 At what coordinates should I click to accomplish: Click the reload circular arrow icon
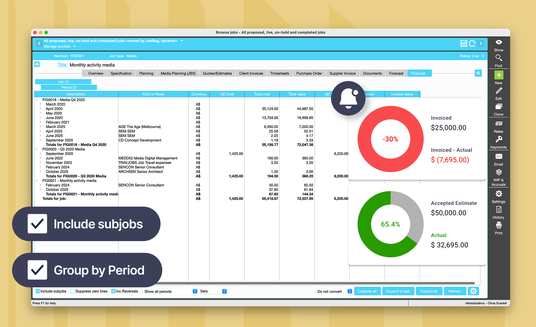[472, 43]
